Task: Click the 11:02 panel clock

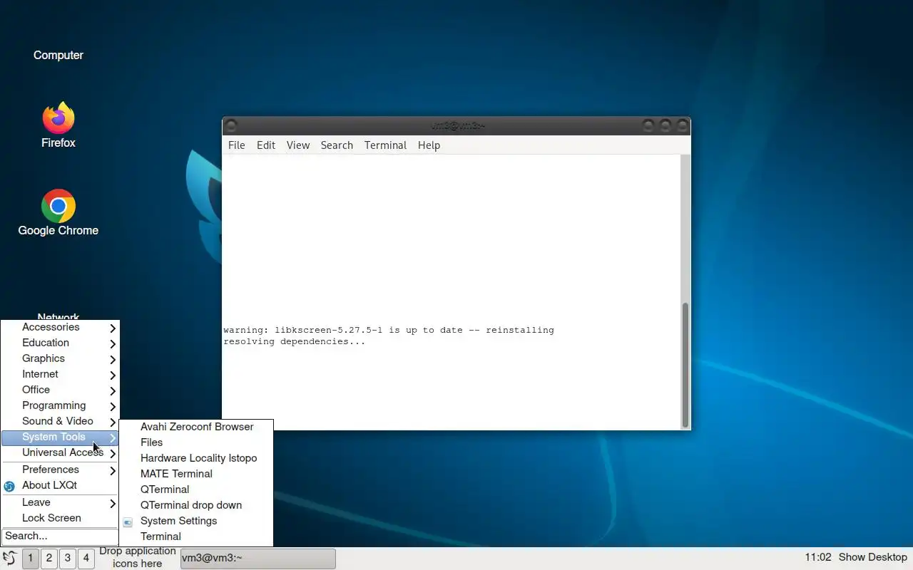Action: coord(818,557)
